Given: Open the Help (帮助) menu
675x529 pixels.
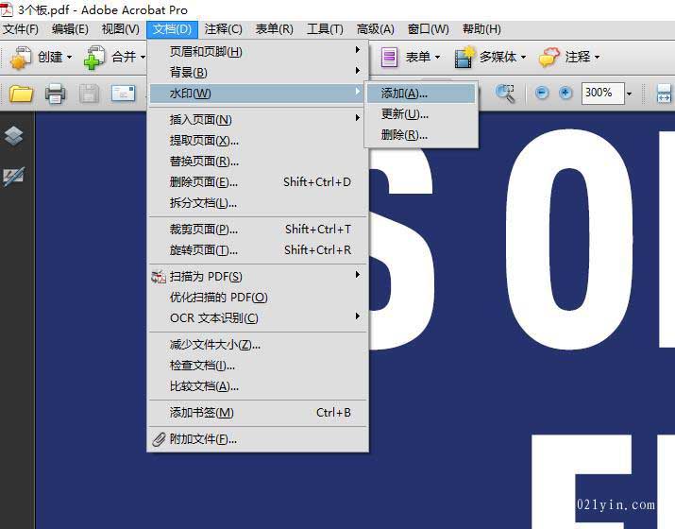Looking at the screenshot, I should (x=481, y=29).
